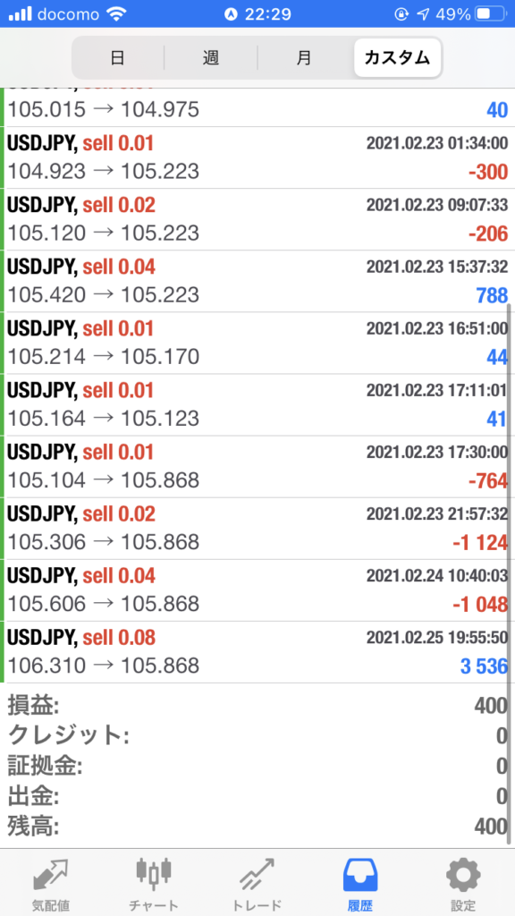Tap the Wi-Fi icon in status bar
The image size is (515, 916).
pos(117,14)
